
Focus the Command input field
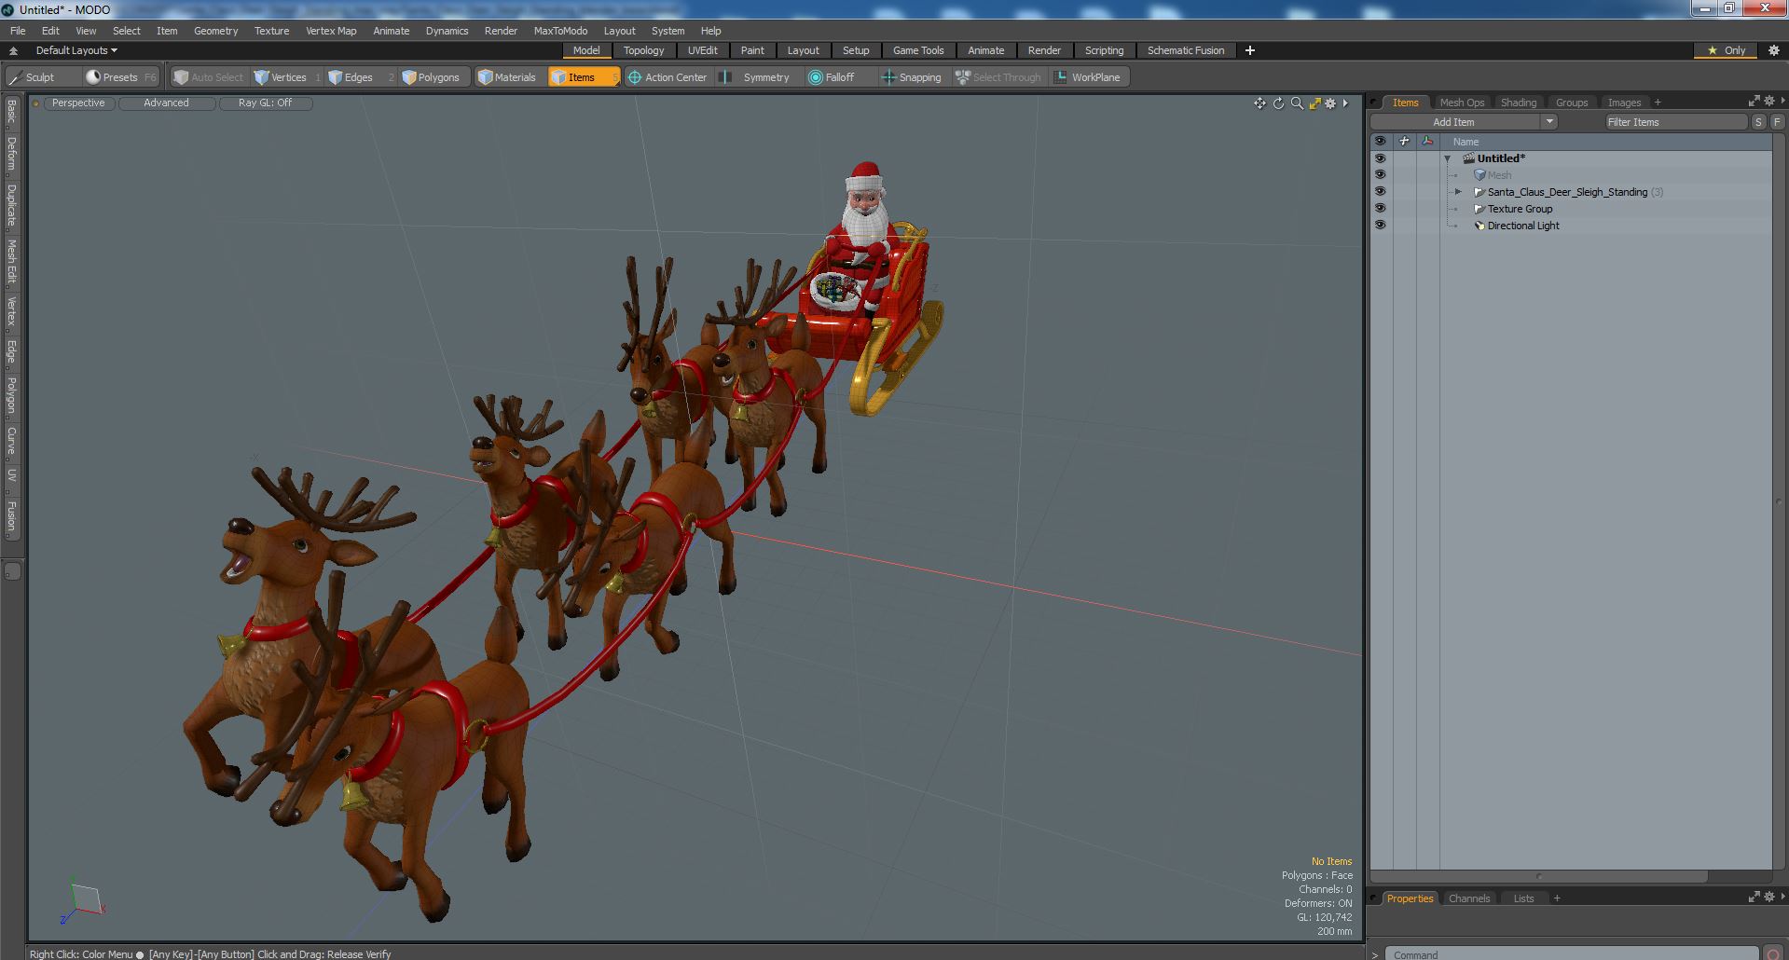[x=1571, y=954]
